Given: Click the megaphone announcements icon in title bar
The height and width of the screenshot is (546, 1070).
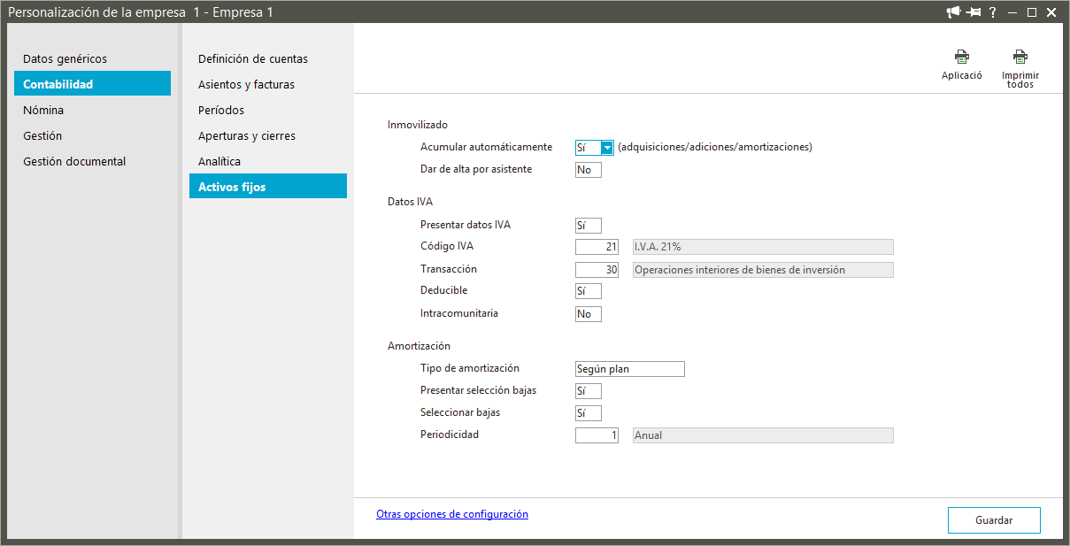Looking at the screenshot, I should [x=953, y=12].
